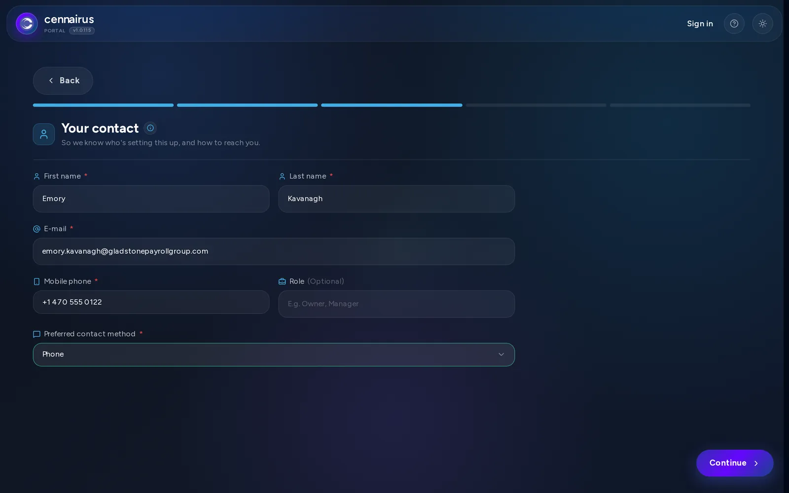The image size is (789, 493).
Task: Click the Your contact heading
Action: click(x=100, y=128)
